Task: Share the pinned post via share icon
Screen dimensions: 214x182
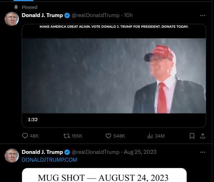Action: 203,136
